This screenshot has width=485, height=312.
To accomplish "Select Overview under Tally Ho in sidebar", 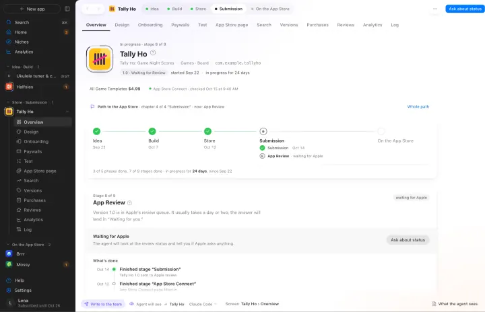I will click(x=43, y=122).
